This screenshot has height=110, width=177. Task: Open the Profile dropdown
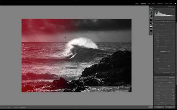(x=163, y=80)
